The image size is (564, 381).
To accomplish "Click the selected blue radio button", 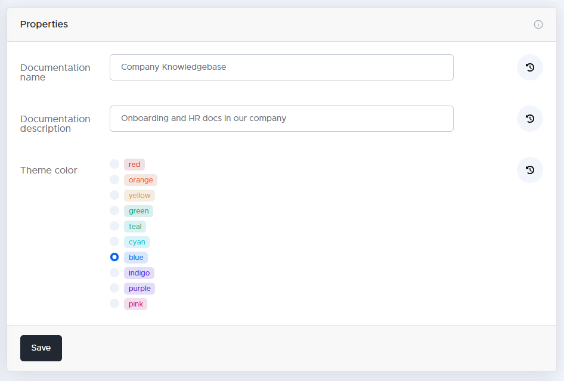I will (x=114, y=258).
